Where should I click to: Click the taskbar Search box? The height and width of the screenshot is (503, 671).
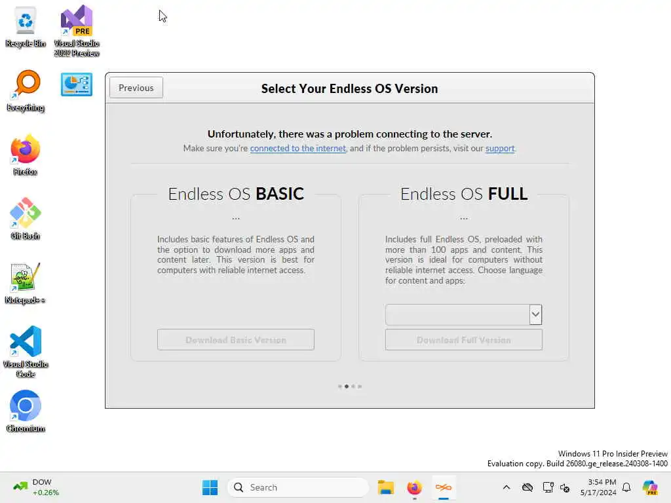(x=298, y=487)
